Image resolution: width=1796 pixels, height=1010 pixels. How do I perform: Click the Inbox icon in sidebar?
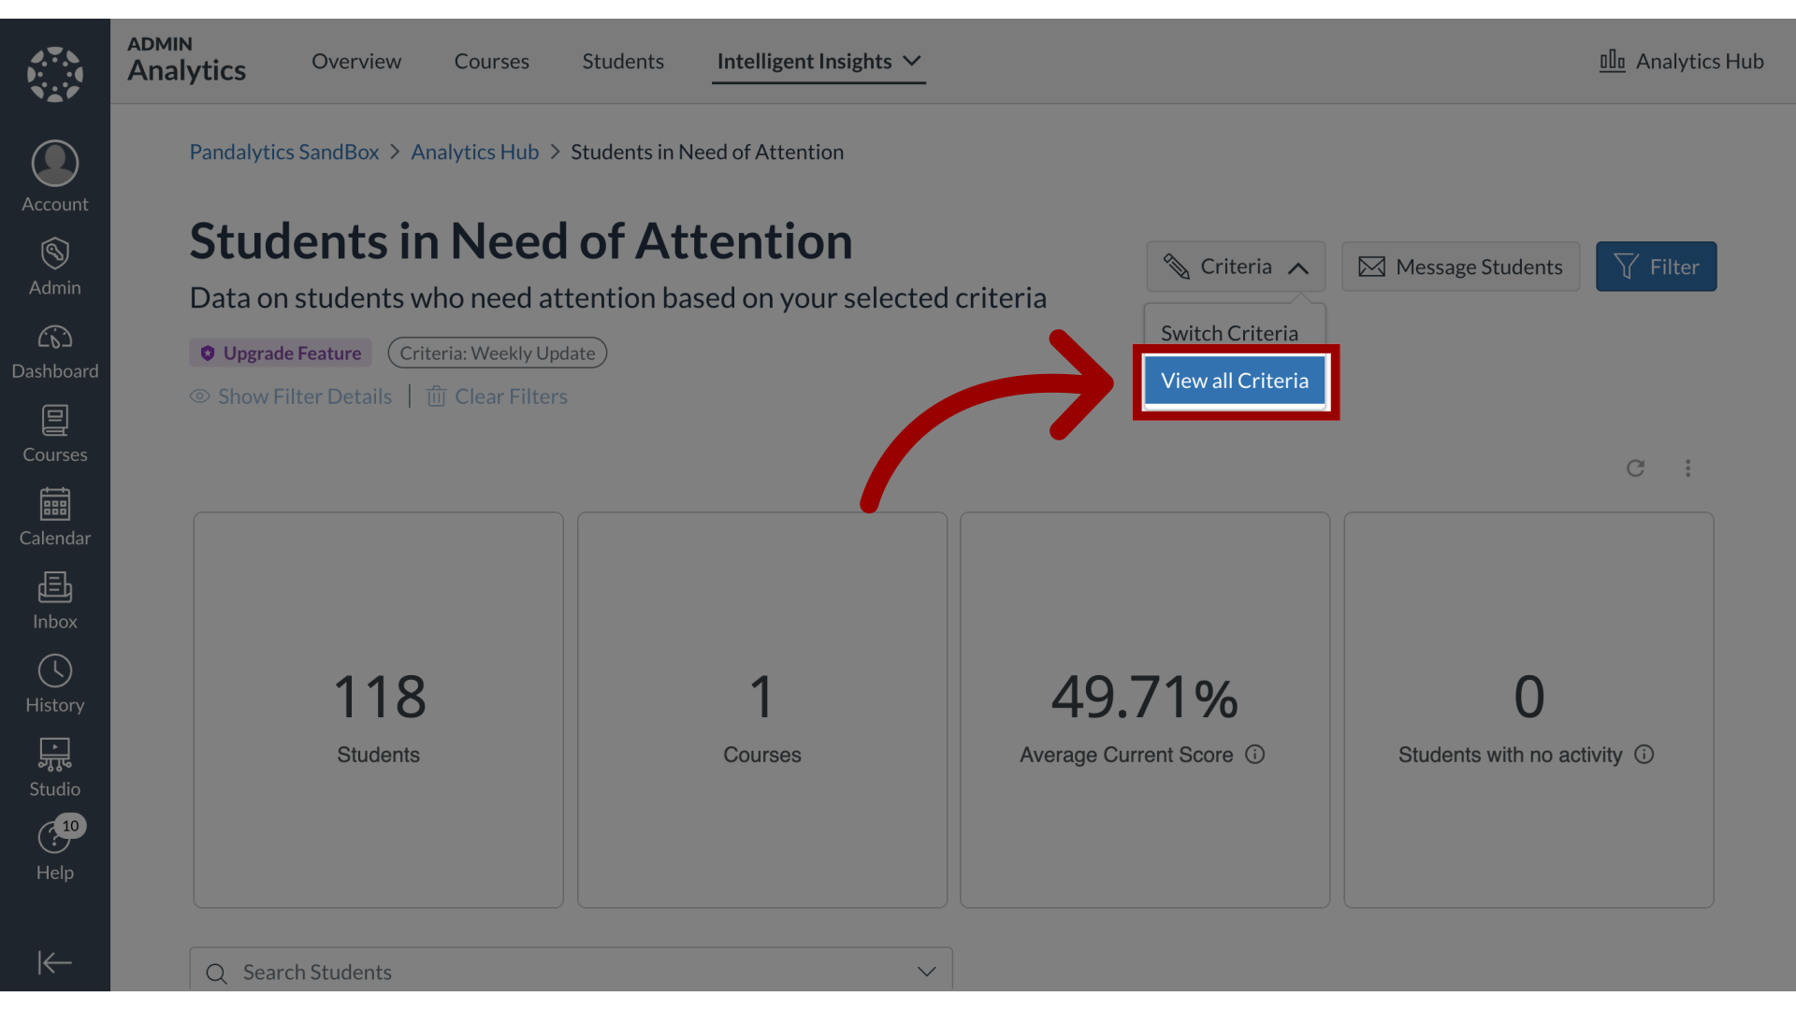click(x=55, y=600)
